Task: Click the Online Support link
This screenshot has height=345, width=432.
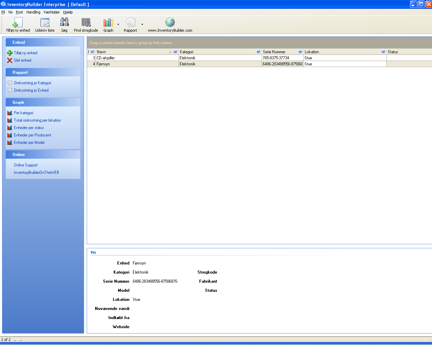Action: 26,165
